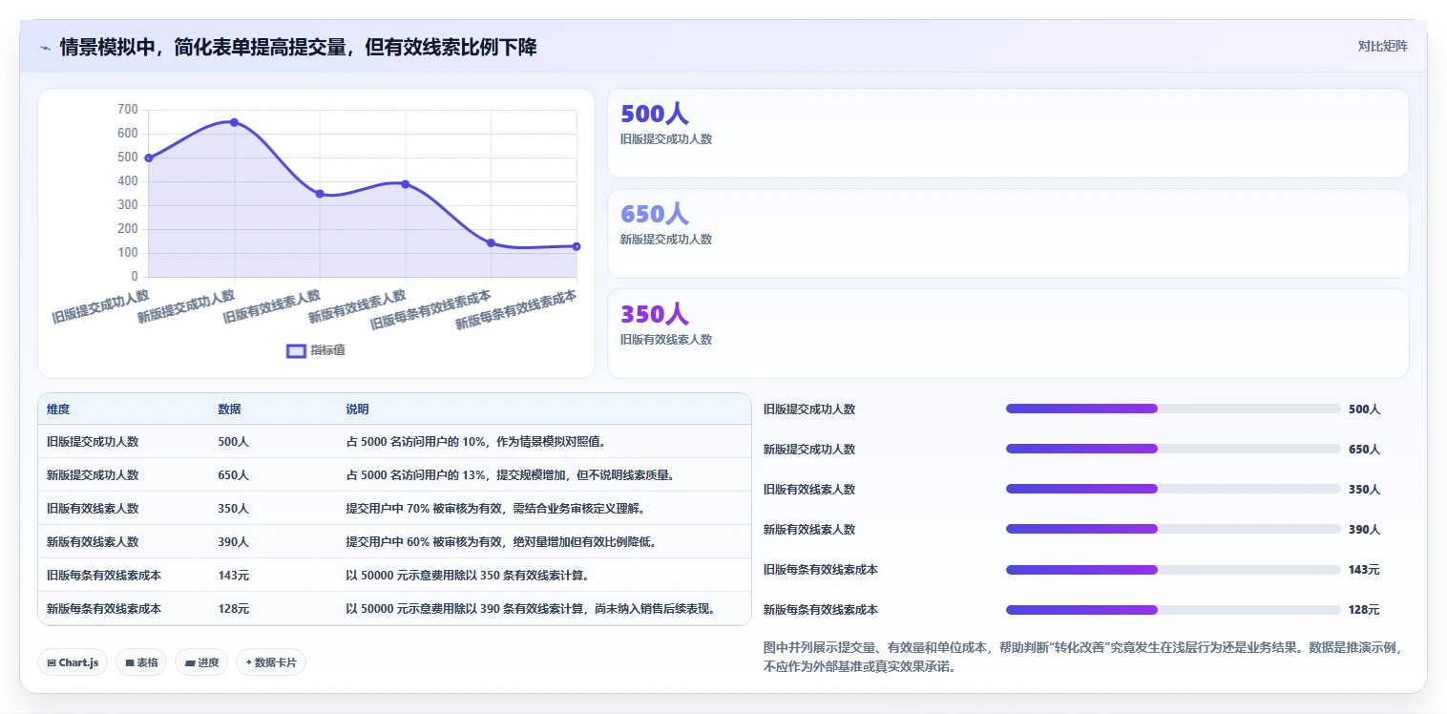Click the 新版有效线索人数 progress bar
The width and height of the screenshot is (1447, 714).
1173,529
